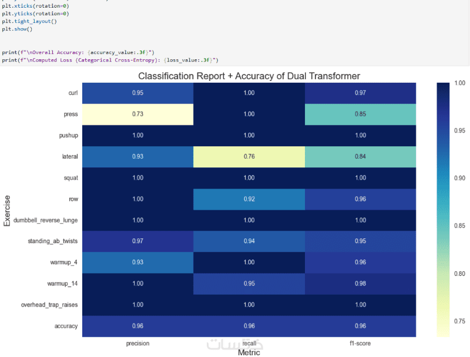Screen dimensions: 470x357
Task: Click the lateral recall cell showing 0.76
Action: pyautogui.click(x=249, y=156)
